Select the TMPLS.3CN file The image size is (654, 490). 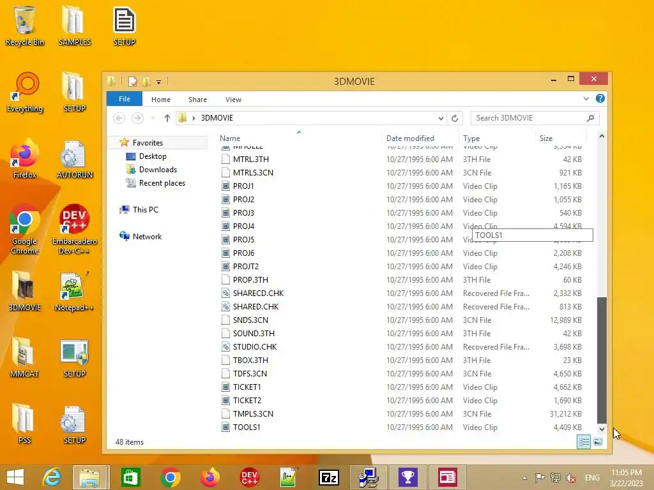[x=402, y=413]
